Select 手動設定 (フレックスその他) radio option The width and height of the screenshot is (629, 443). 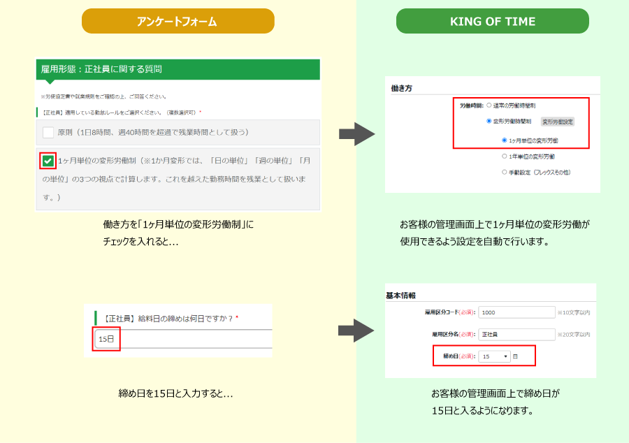pyautogui.click(x=504, y=172)
